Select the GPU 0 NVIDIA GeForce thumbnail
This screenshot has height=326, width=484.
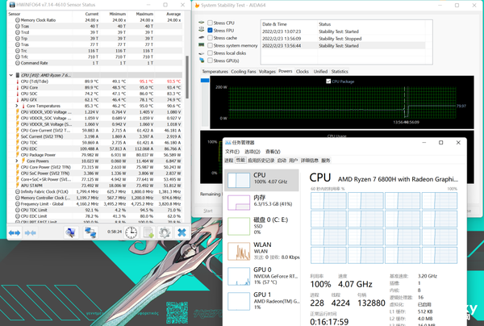(239, 276)
